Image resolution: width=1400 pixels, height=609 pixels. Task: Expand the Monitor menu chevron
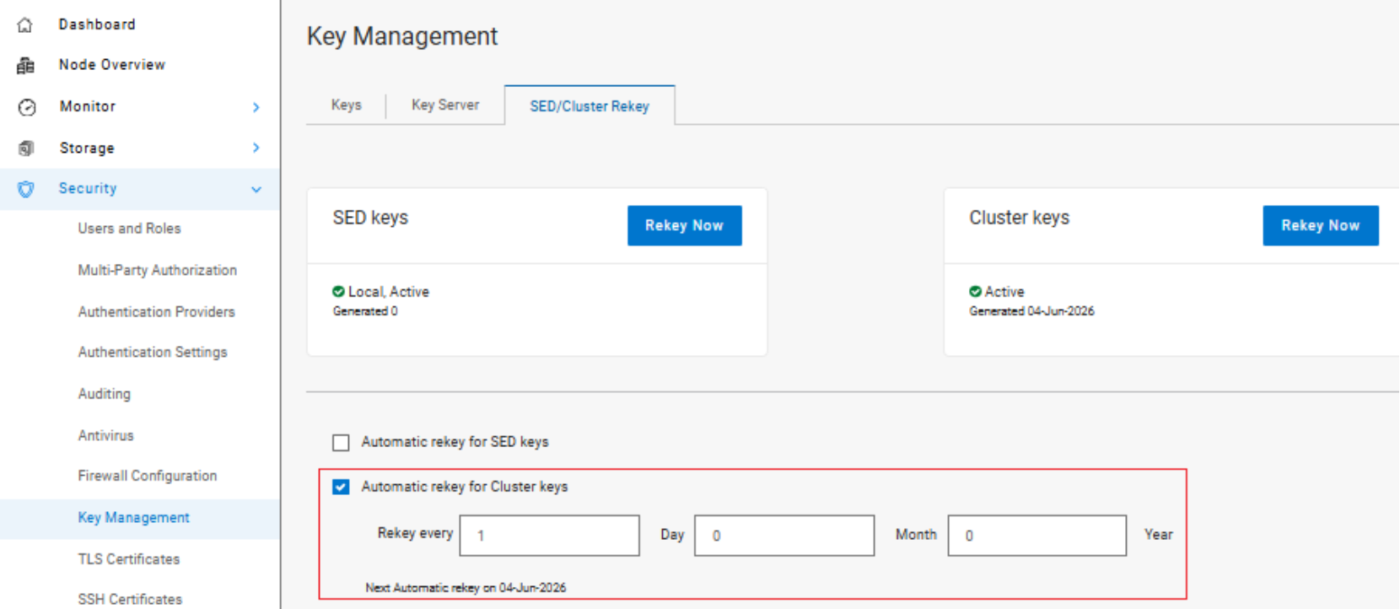click(x=256, y=107)
